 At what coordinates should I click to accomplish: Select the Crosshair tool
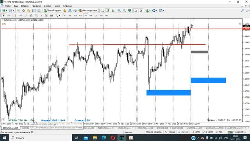(x=9, y=16)
